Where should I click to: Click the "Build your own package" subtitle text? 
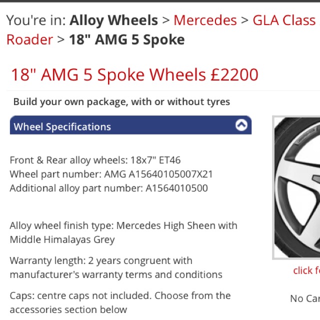tap(121, 101)
